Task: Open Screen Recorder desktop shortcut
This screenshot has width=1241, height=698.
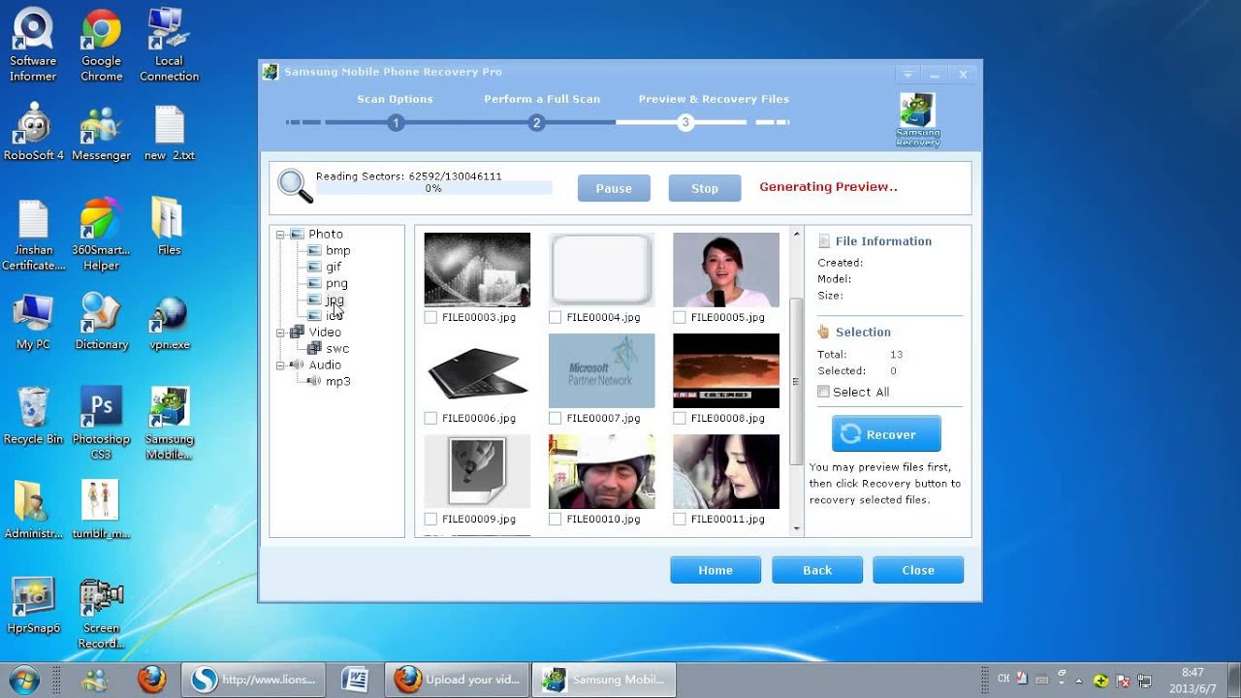Action: click(x=101, y=614)
